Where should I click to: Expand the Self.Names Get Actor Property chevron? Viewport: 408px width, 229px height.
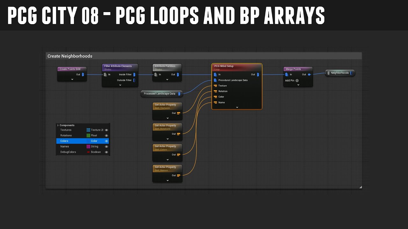click(167, 180)
